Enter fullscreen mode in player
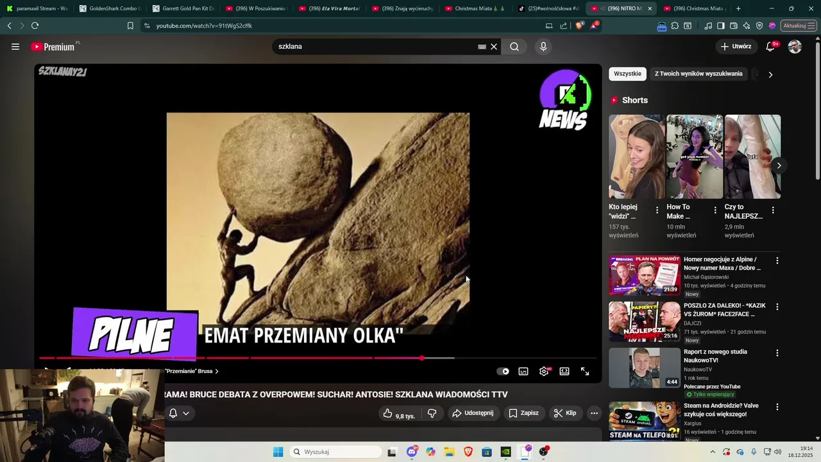Screen dimensions: 821x462 click(x=585, y=371)
